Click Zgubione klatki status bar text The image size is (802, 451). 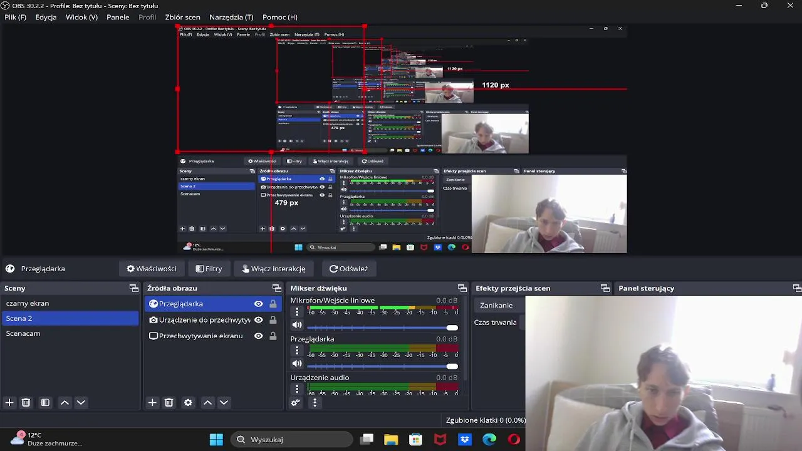point(486,420)
